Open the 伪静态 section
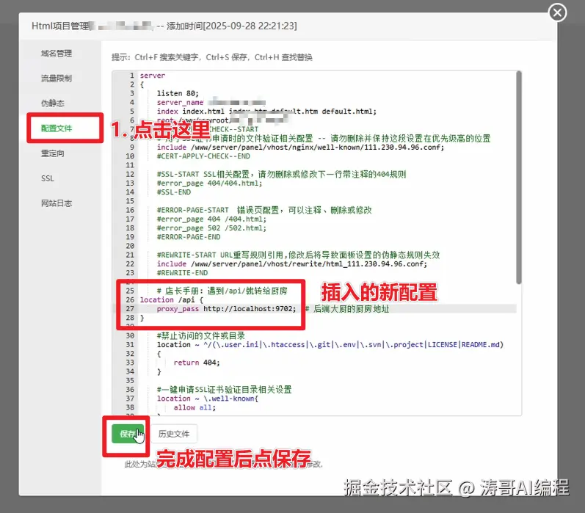 [53, 103]
